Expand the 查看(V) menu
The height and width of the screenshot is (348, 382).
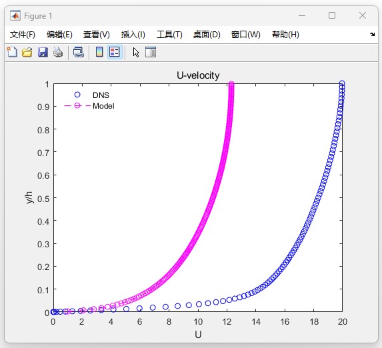(x=97, y=35)
